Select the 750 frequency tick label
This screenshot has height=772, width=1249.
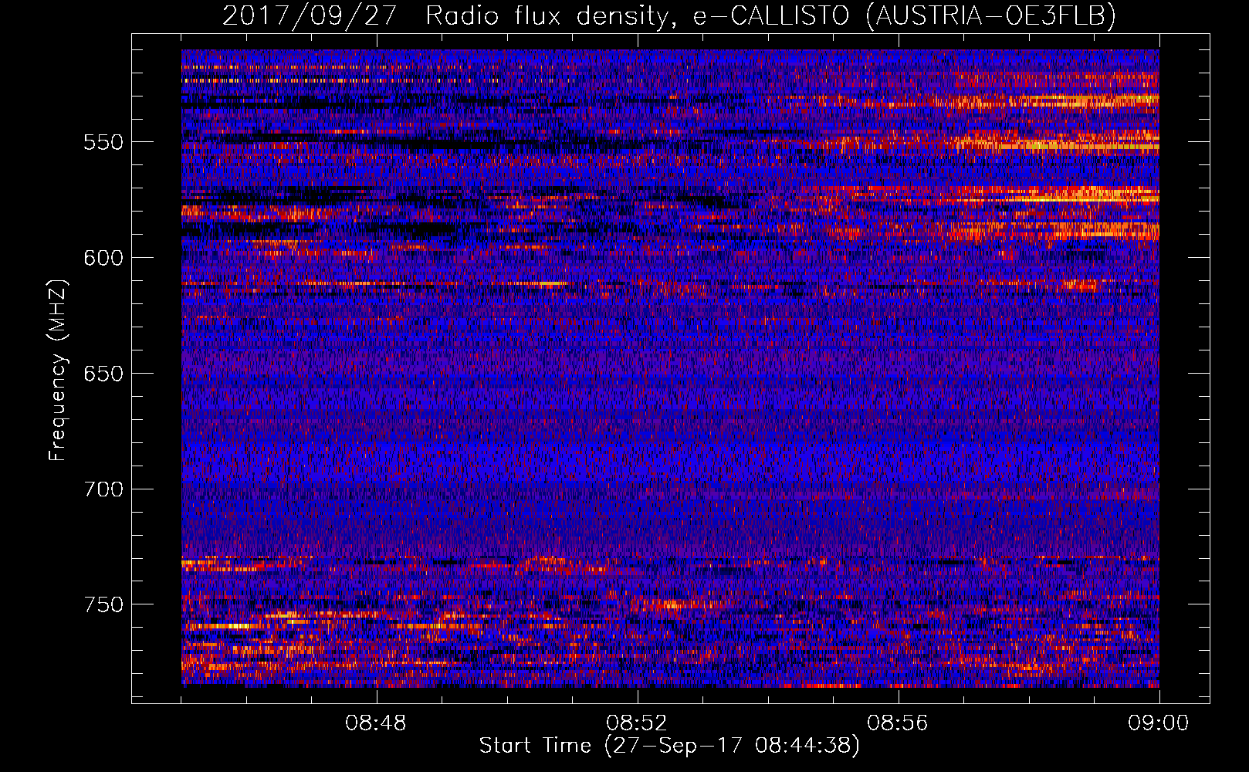pyautogui.click(x=103, y=604)
